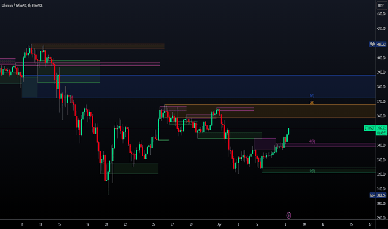
Task: Click date 11 on the time axis
Action: coord(22,224)
